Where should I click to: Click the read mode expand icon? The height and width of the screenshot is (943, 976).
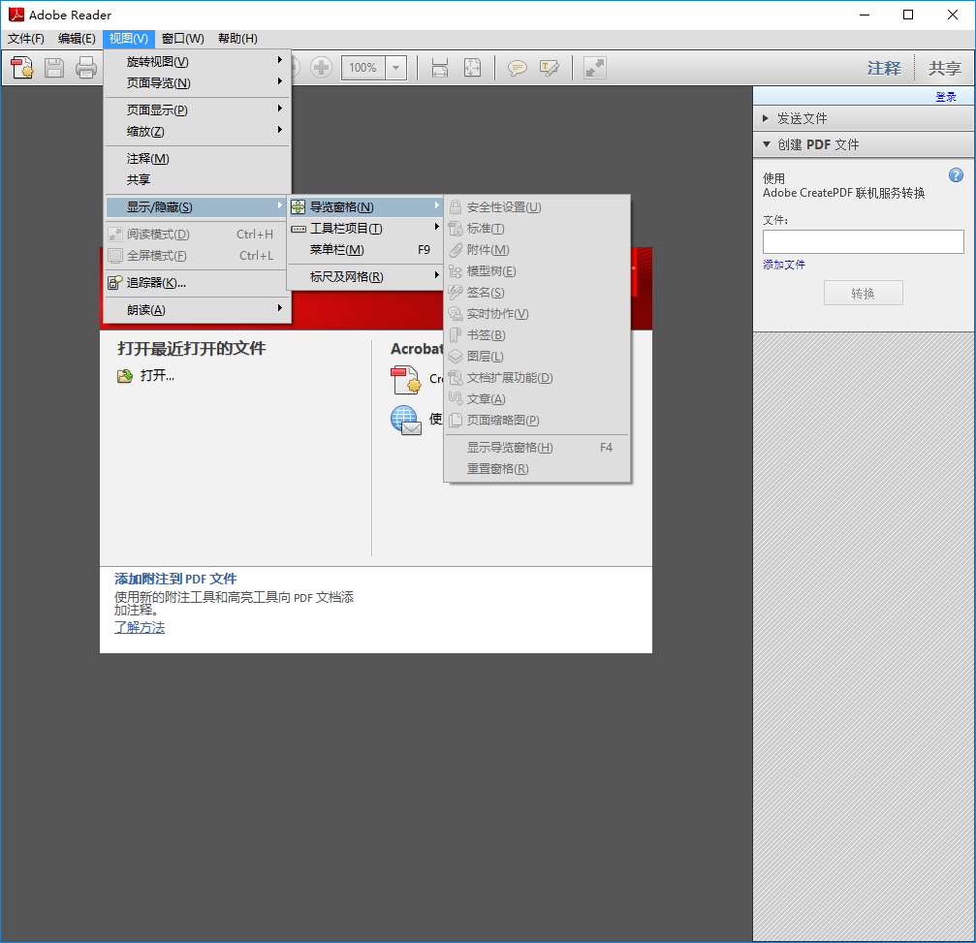(x=594, y=67)
